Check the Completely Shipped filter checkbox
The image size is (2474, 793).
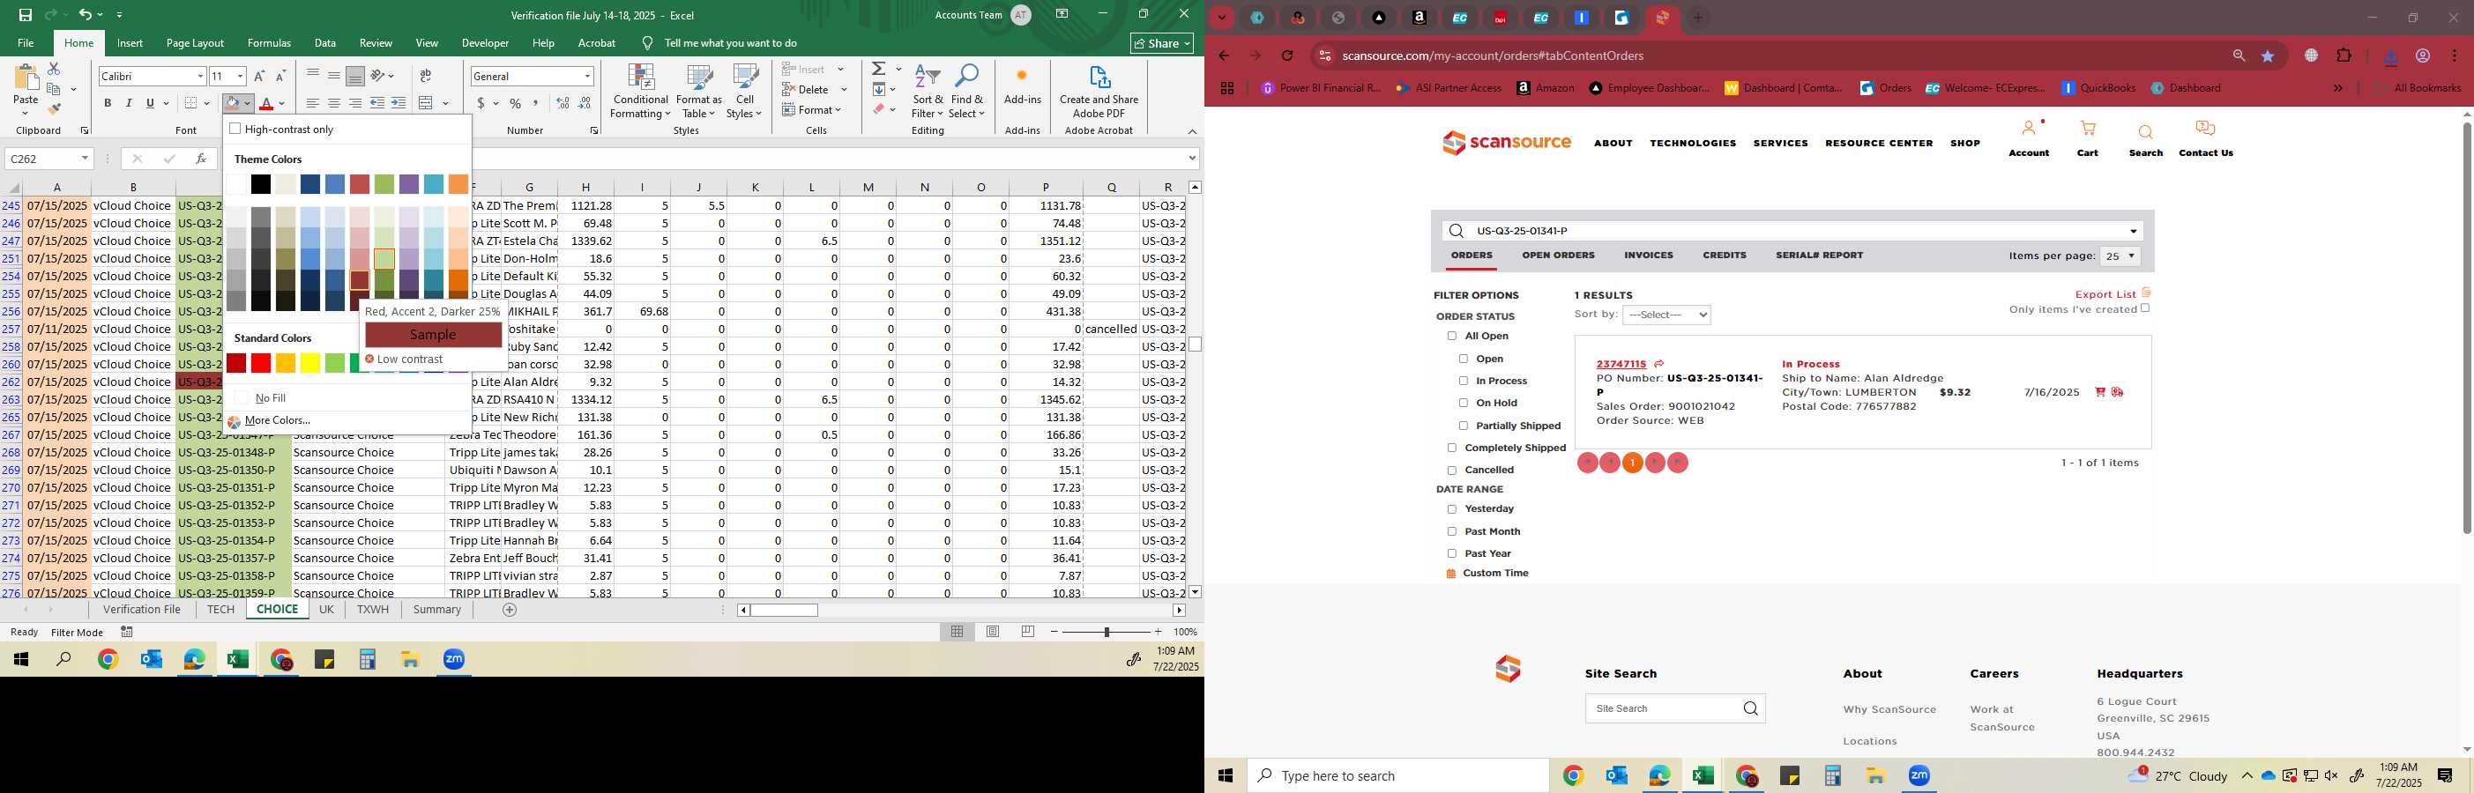point(1452,448)
